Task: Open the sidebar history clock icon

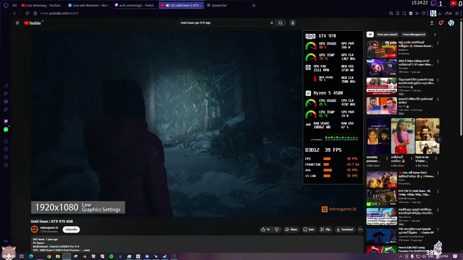Action: click(6, 149)
